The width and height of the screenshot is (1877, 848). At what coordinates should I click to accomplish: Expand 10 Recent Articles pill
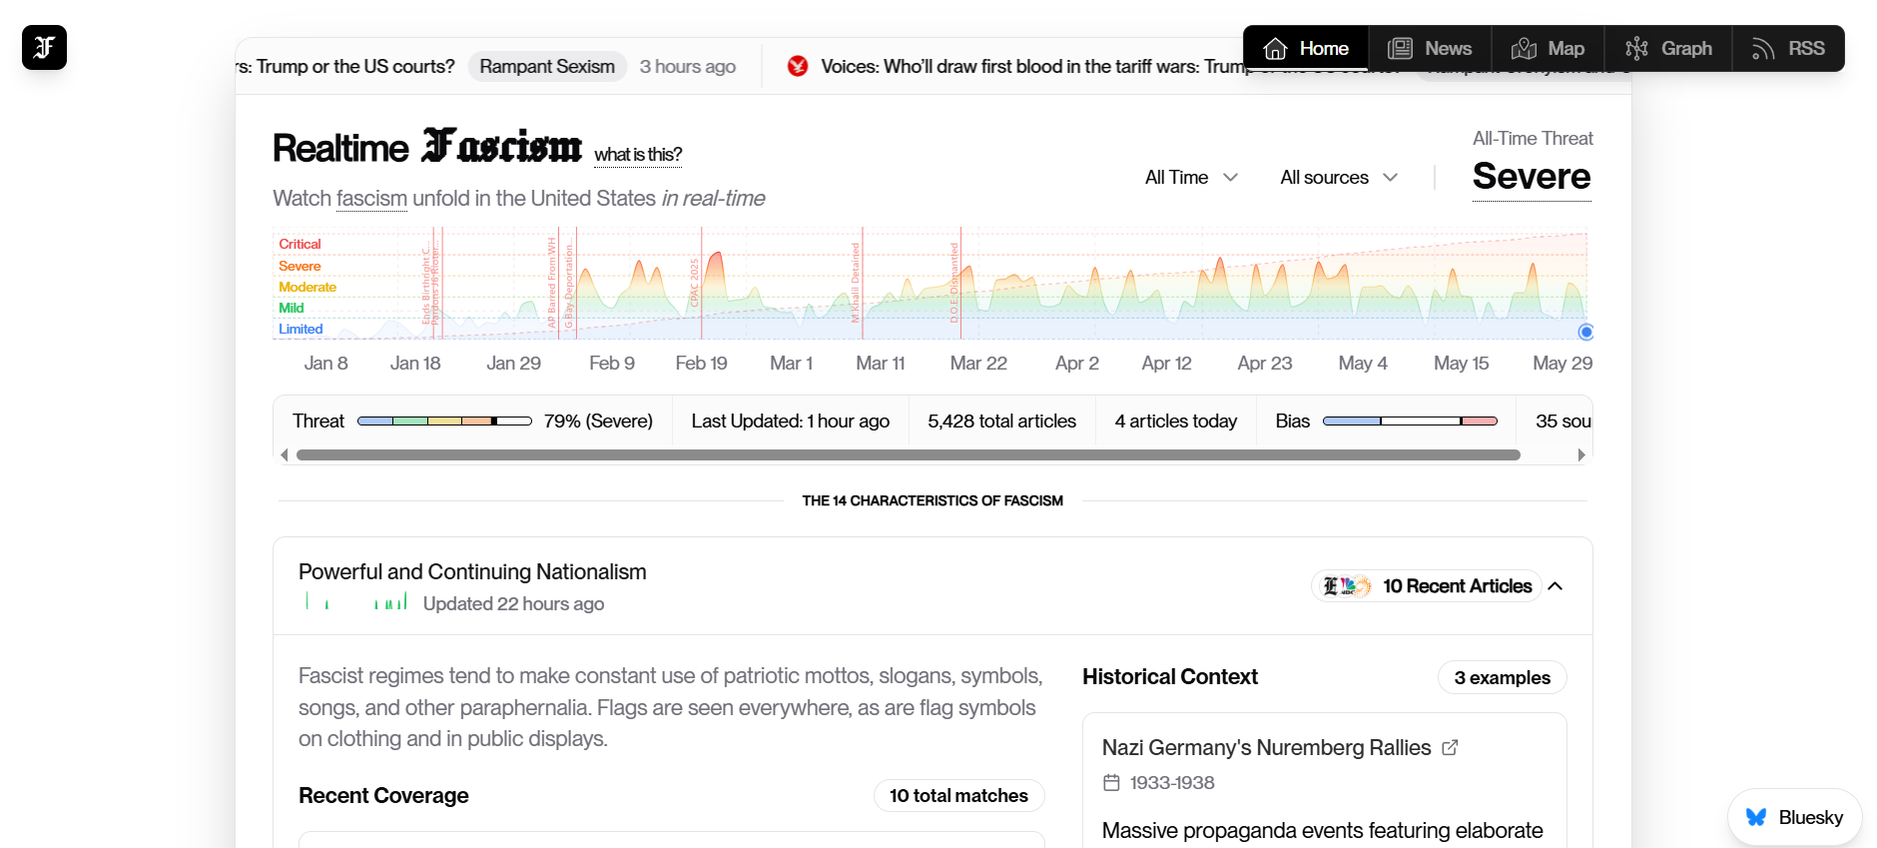tap(1426, 586)
